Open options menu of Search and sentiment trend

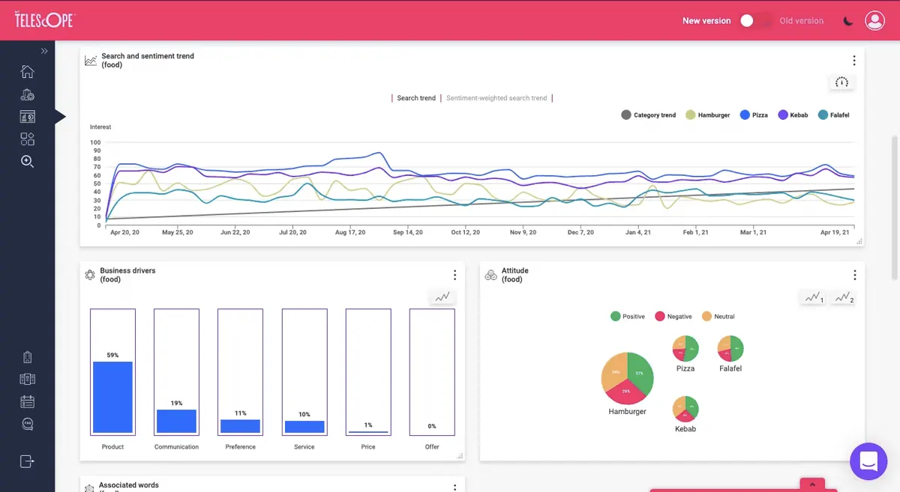click(854, 61)
